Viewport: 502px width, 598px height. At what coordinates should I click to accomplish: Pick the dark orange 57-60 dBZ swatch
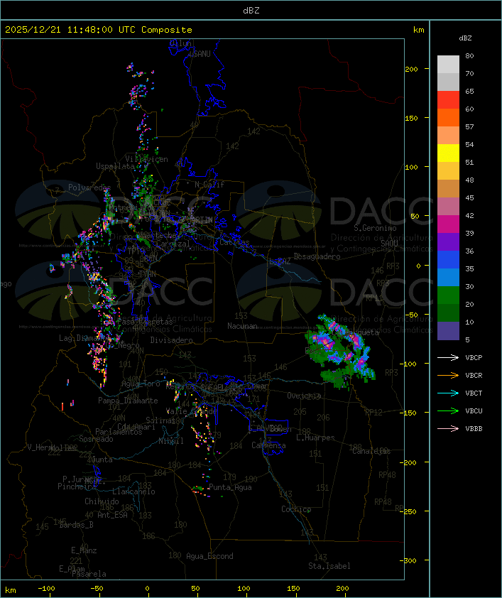pos(448,117)
